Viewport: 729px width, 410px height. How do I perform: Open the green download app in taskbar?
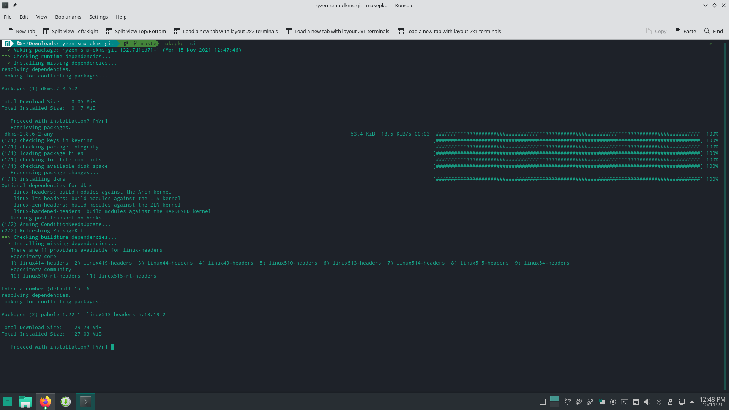click(66, 401)
